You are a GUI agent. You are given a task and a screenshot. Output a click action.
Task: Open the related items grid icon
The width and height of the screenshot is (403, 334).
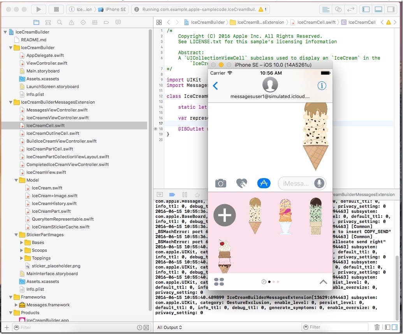click(x=159, y=22)
